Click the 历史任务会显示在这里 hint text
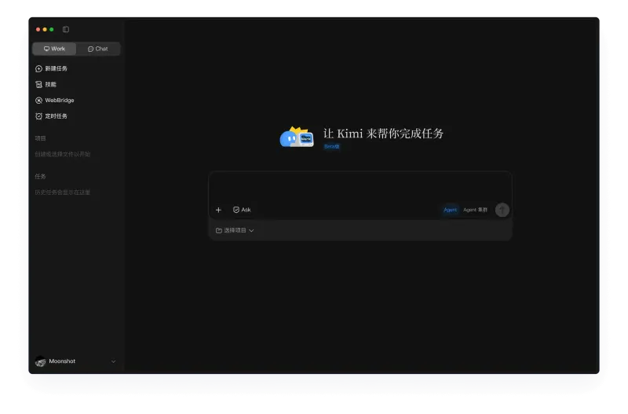The width and height of the screenshot is (628, 414). coord(63,192)
